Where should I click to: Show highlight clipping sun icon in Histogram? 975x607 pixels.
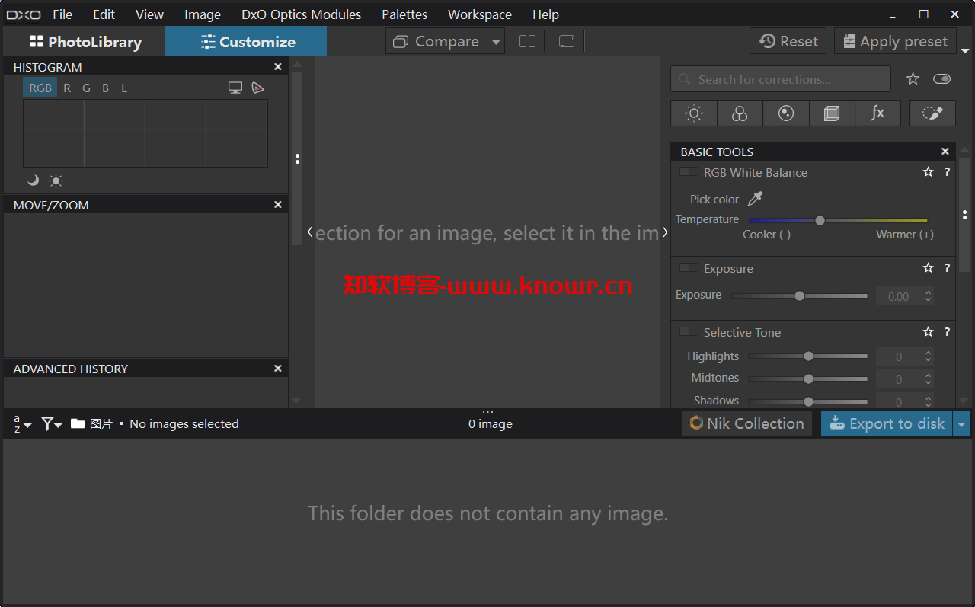pos(56,181)
